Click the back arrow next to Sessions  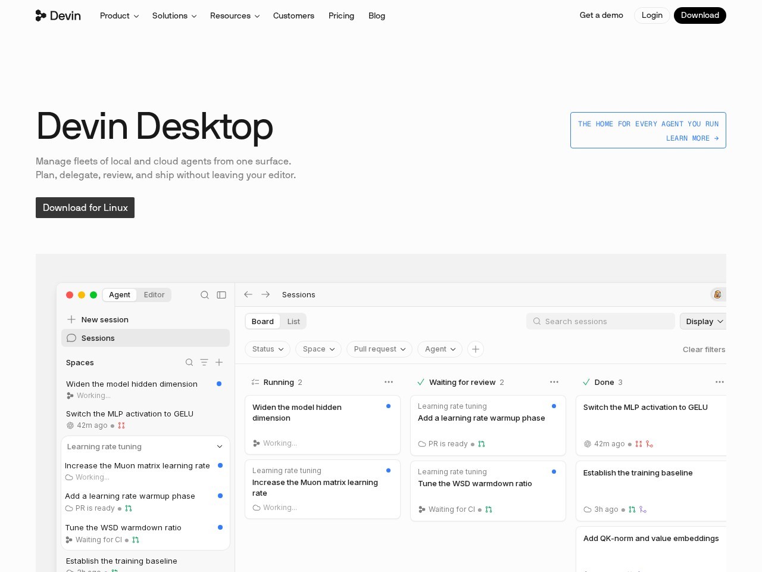click(248, 294)
